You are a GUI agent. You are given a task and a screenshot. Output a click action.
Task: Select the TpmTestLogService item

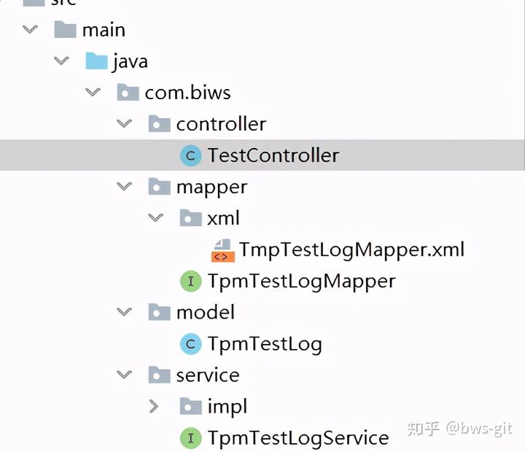(297, 438)
